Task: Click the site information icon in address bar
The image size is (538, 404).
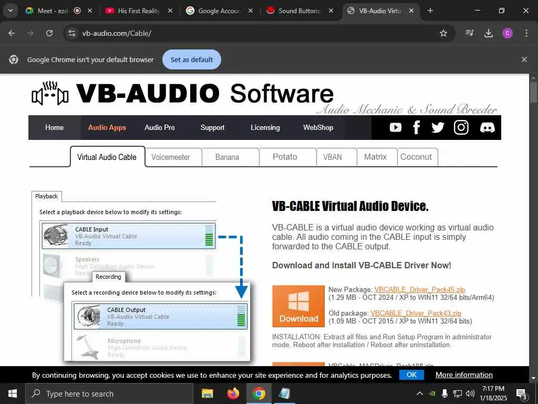Action: point(71,33)
